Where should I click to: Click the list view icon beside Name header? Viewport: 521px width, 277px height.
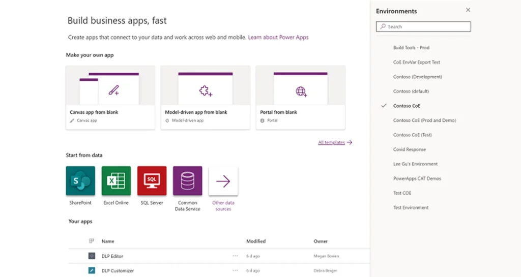point(92,241)
